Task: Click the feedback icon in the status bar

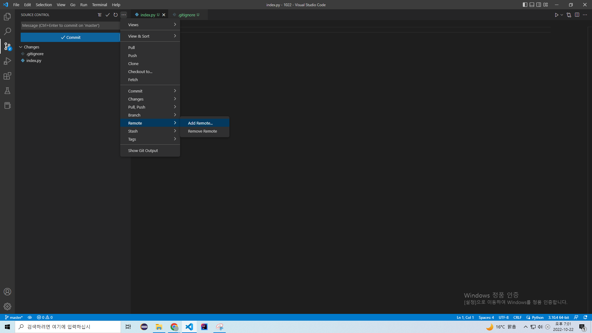Action: point(576,317)
